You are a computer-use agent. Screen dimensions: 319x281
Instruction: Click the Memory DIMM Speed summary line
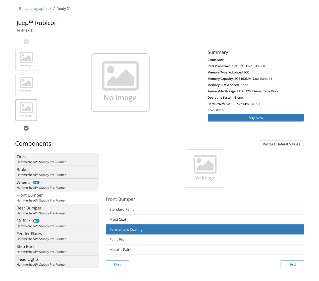pos(228,85)
